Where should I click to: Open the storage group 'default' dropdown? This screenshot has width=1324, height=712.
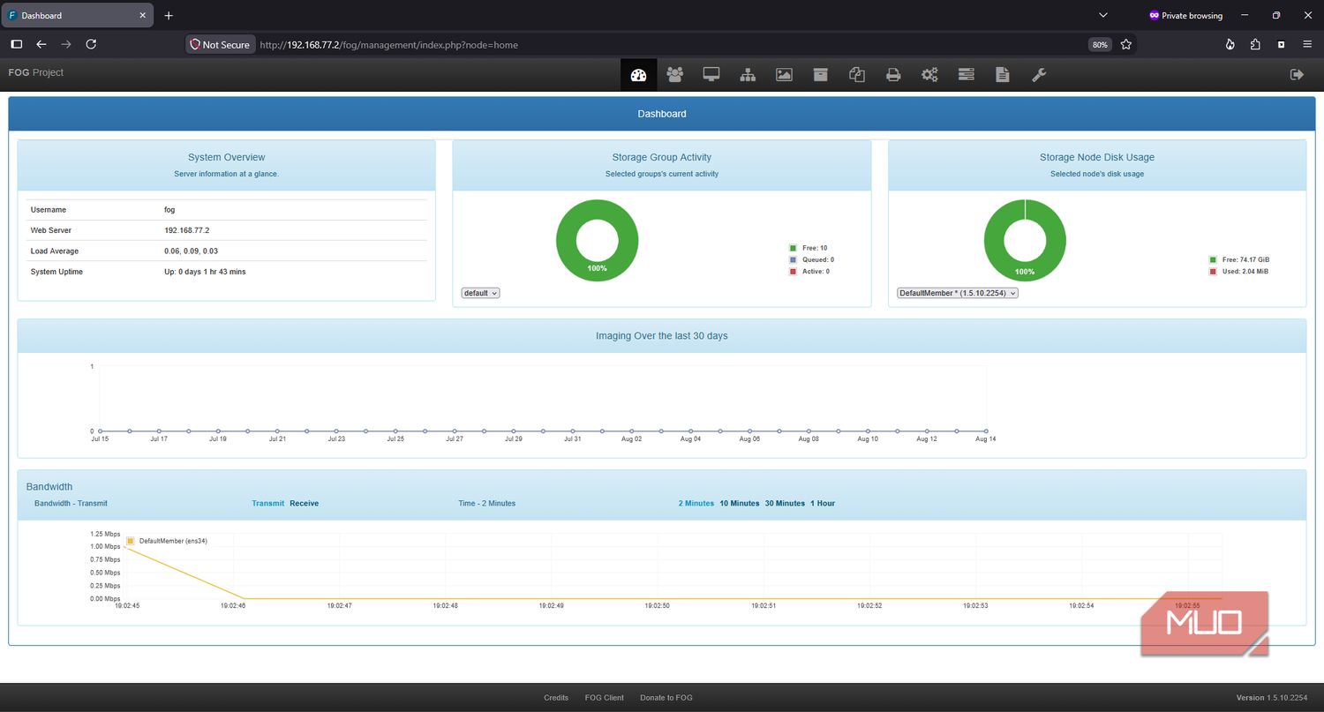pos(480,293)
